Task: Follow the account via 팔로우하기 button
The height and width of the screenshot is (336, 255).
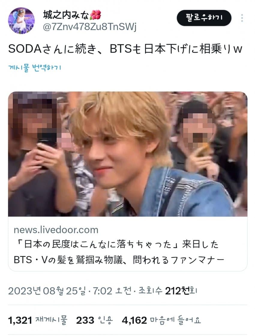Action: pos(204,18)
